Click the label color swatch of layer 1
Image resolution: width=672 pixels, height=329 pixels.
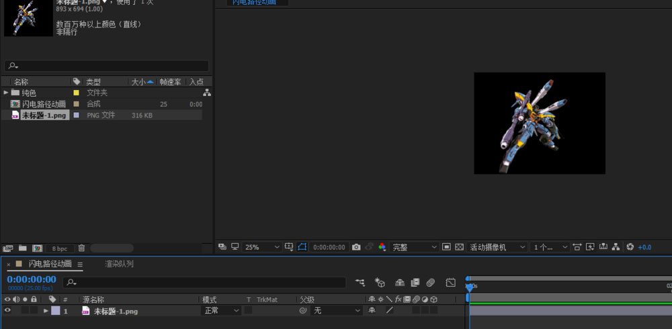coord(56,311)
